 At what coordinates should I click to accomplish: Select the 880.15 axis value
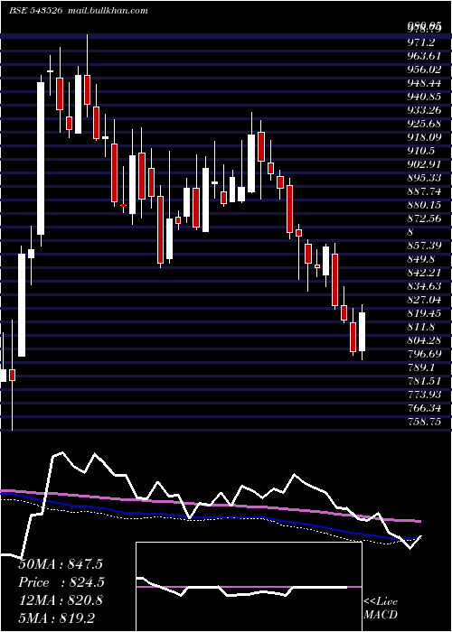tap(424, 205)
